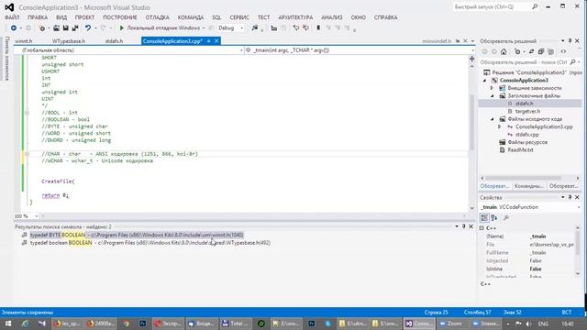Click the Open File toolbar icon
587x330 pixels.
click(56, 28)
